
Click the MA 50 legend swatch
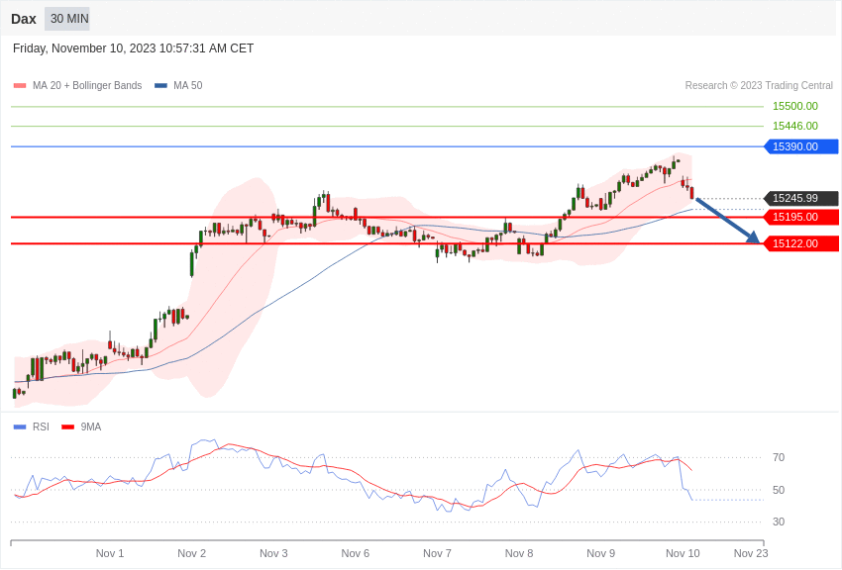(x=160, y=86)
